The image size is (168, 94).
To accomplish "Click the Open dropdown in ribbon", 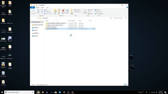I will (91, 10).
